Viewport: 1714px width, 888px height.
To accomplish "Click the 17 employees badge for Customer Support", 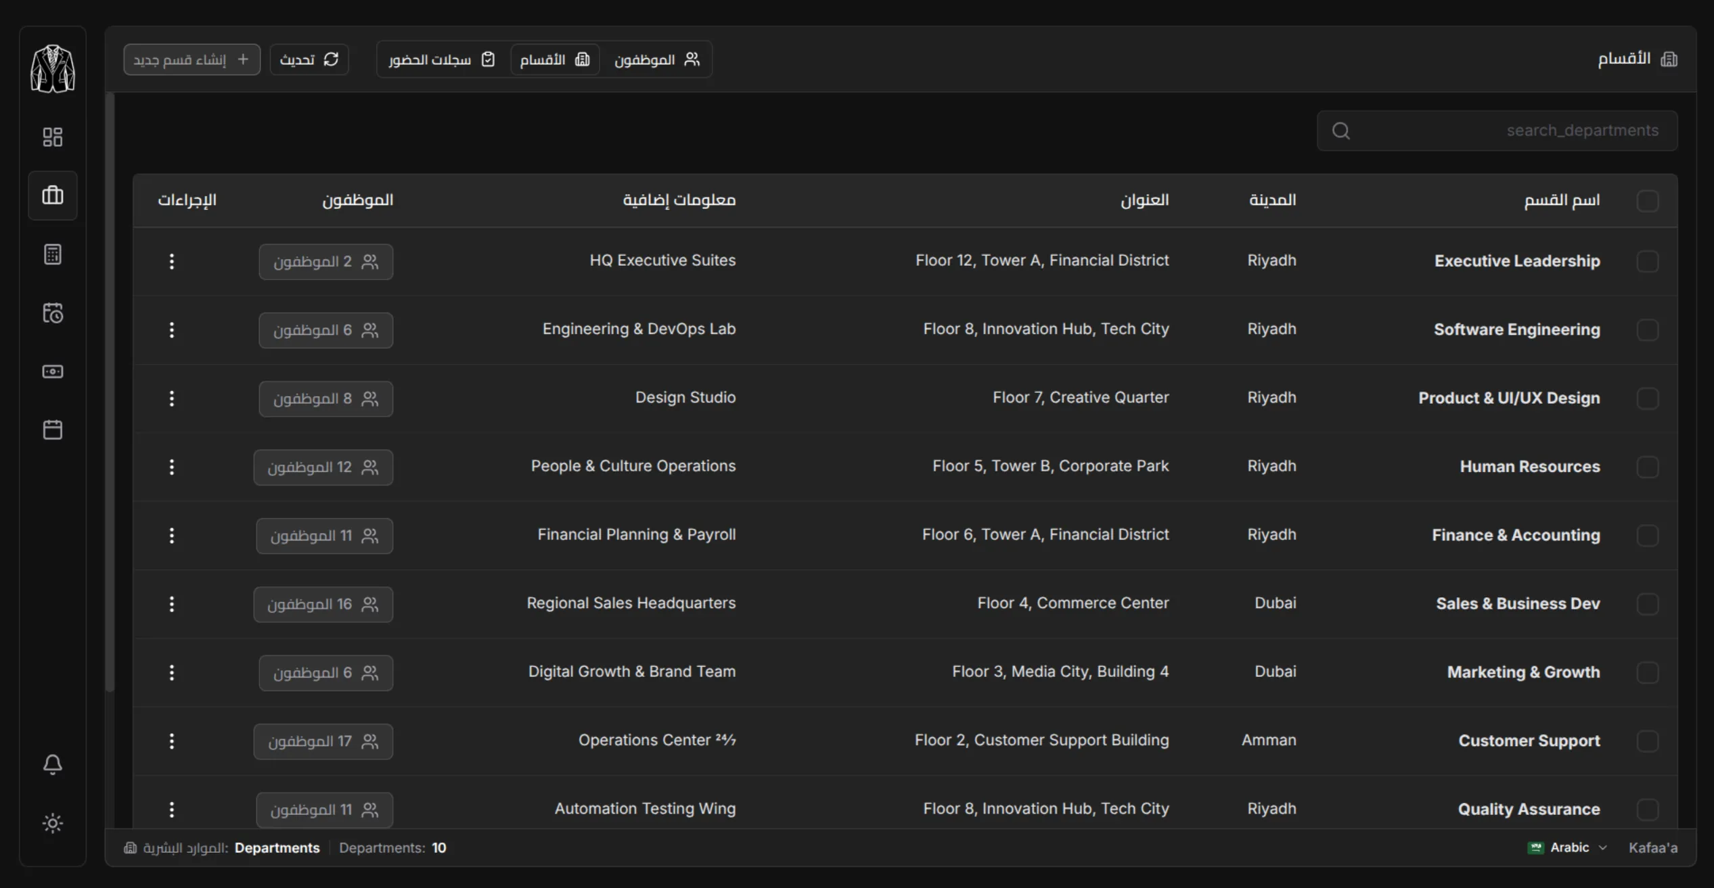I will 323,741.
